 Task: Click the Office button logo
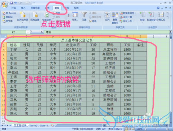pyautogui.click(x=4, y=5)
